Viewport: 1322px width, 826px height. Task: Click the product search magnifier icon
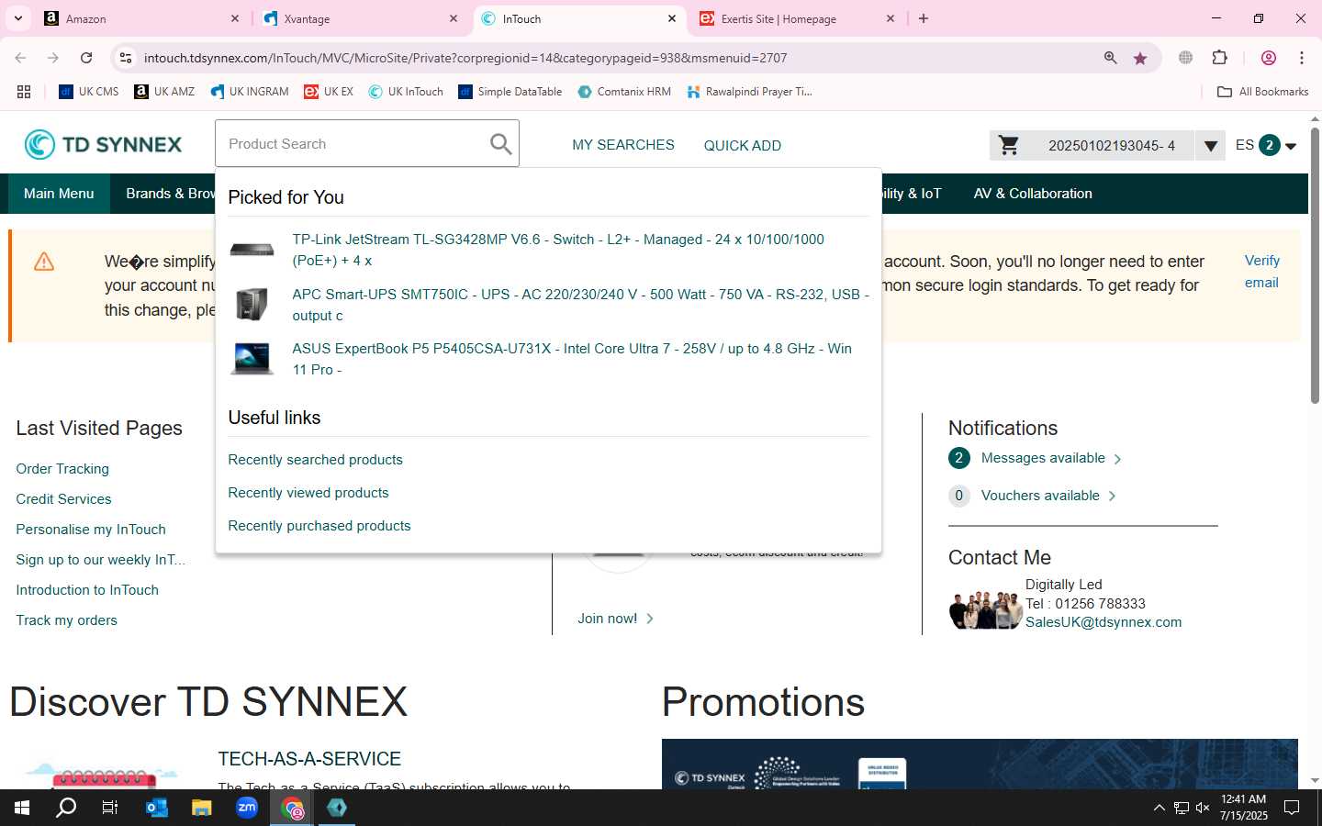[x=500, y=144]
